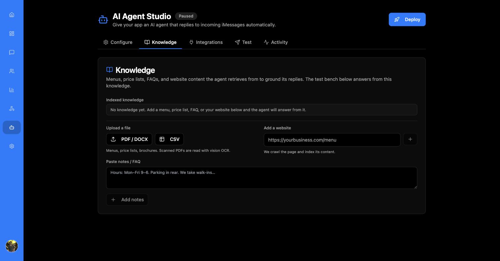Click the robot logo beside AI Agent Studio
Image resolution: width=500 pixels, height=261 pixels.
[103, 19]
